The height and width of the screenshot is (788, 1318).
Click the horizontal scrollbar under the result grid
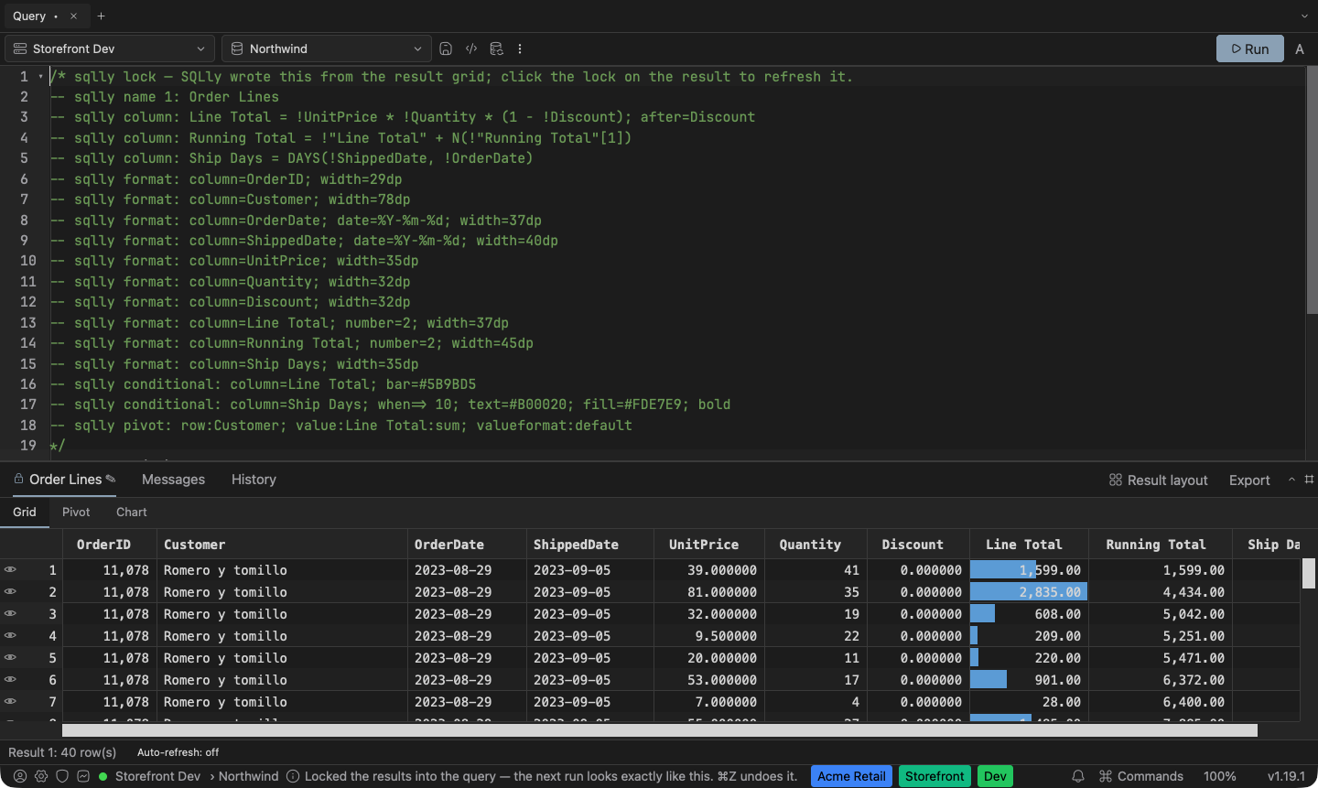[x=659, y=730]
